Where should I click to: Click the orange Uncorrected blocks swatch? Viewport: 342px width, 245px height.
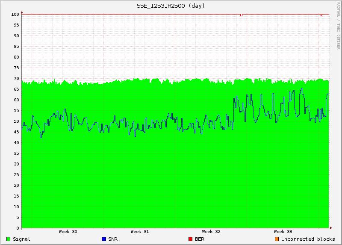coord(277,239)
